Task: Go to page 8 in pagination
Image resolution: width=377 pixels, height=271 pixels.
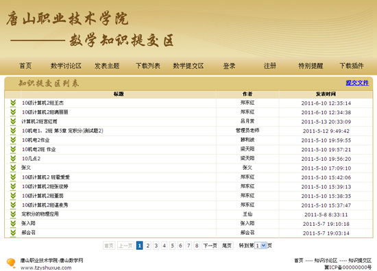Action: 197,246
